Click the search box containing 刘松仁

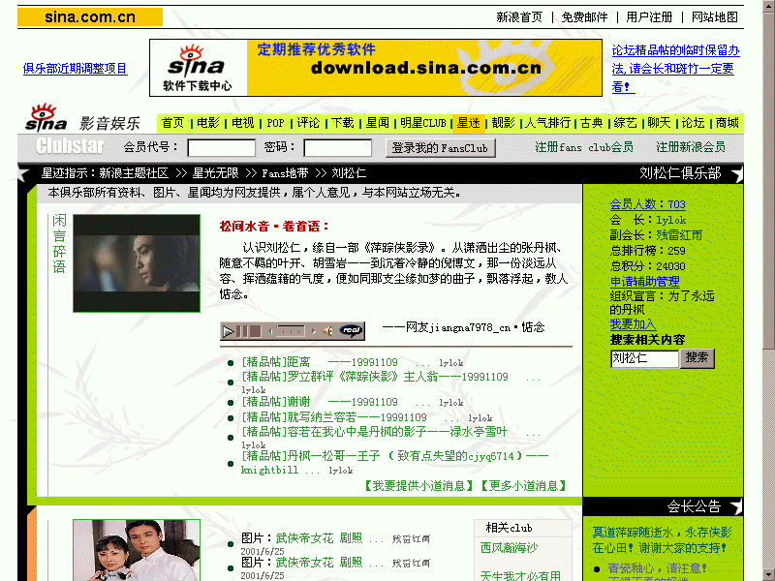(x=643, y=358)
